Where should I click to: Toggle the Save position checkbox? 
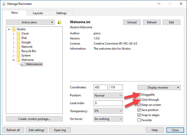pyautogui.click(x=139, y=110)
